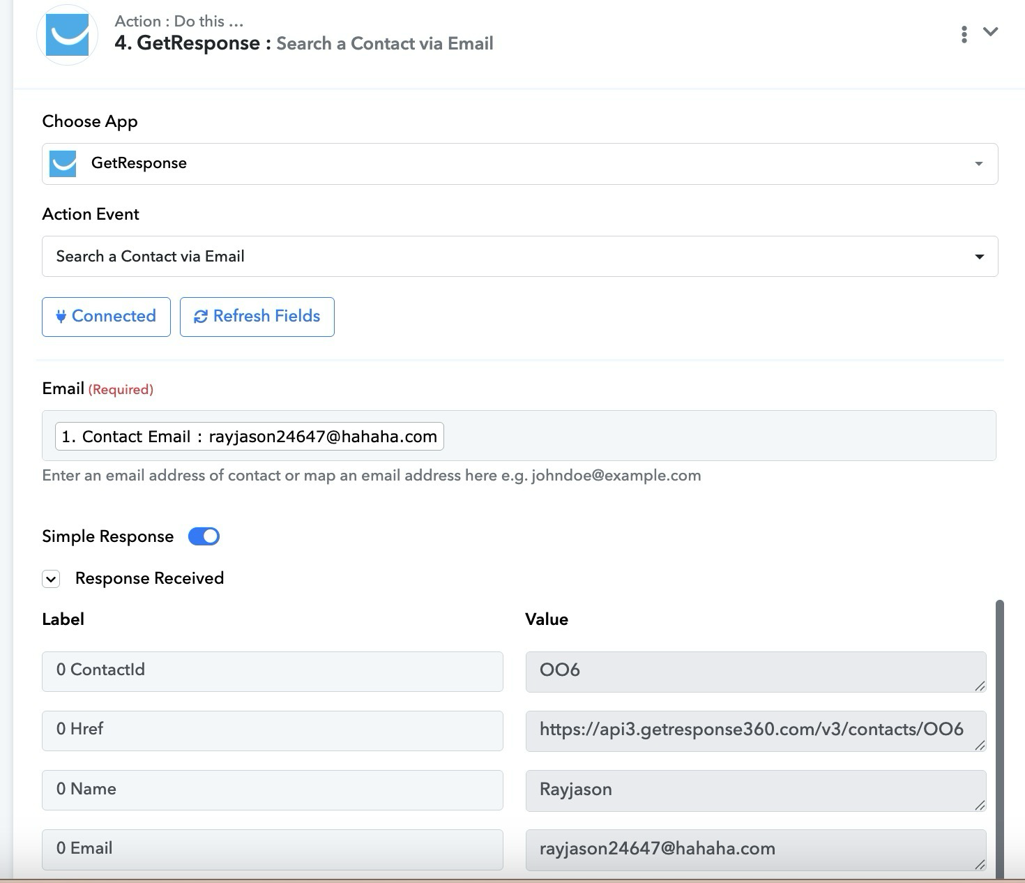Click the 0 Href label field
The width and height of the screenshot is (1025, 883).
click(x=272, y=730)
